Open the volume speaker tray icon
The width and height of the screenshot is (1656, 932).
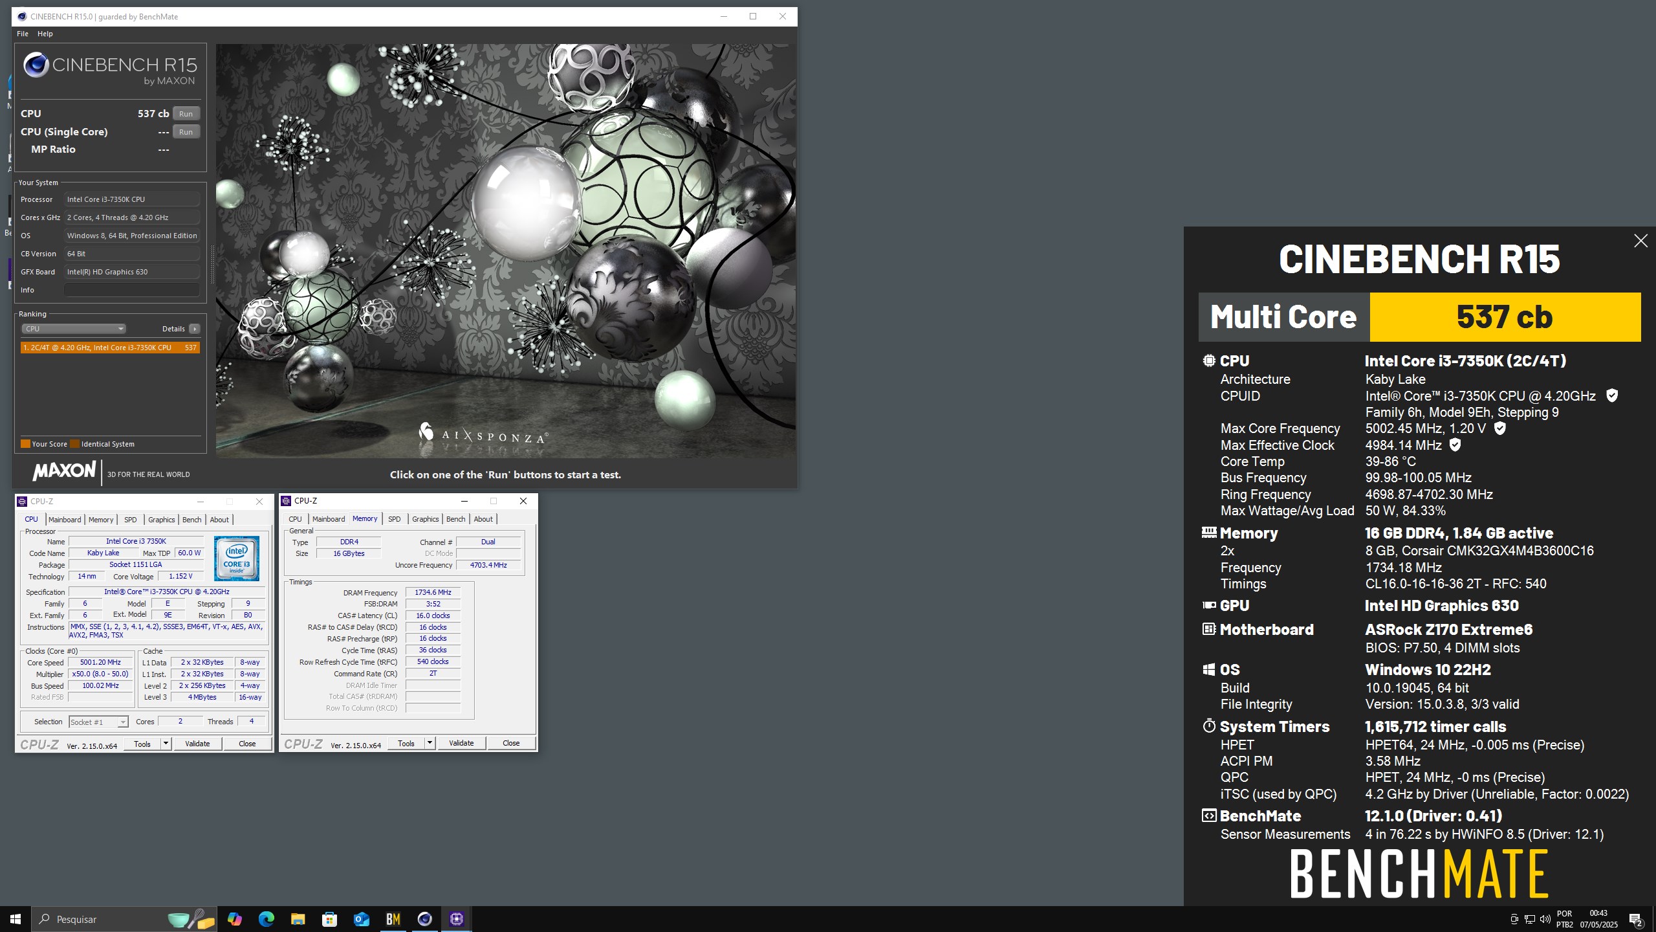pyautogui.click(x=1545, y=919)
